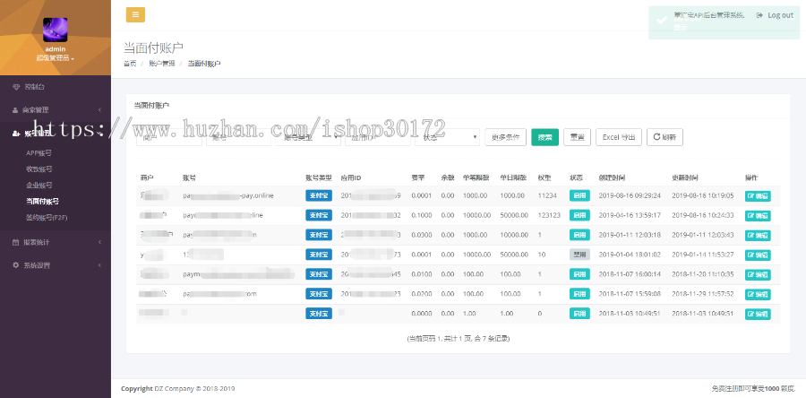Open the admin 超级管理员 dropdown
Screen dimensions: 806x398
55,58
